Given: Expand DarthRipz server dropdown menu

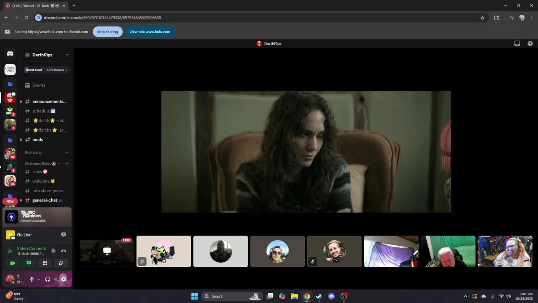Looking at the screenshot, I should coord(67,55).
